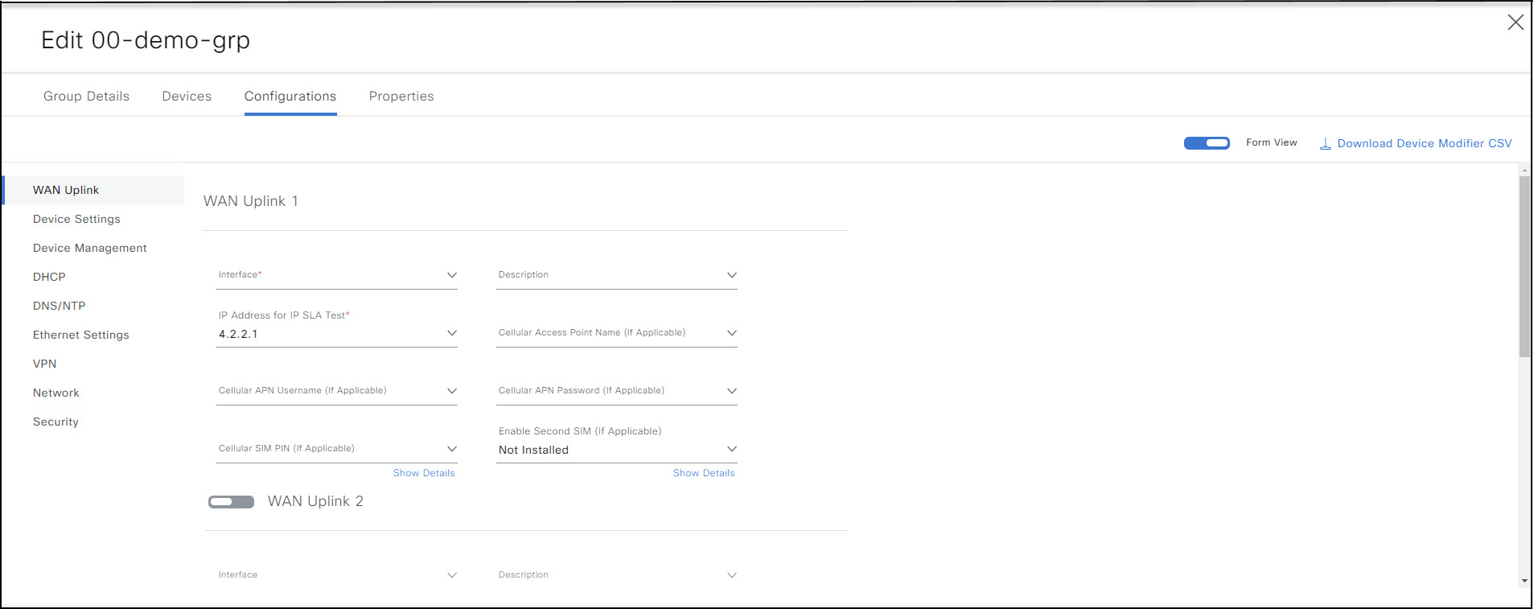Open Ethernet Settings section
This screenshot has width=1534, height=609.
80,335
